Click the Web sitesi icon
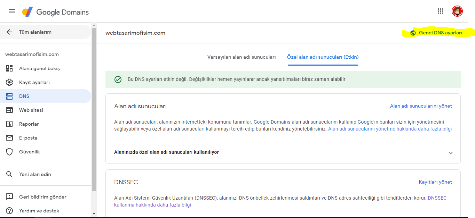475x218 pixels. (x=9, y=110)
